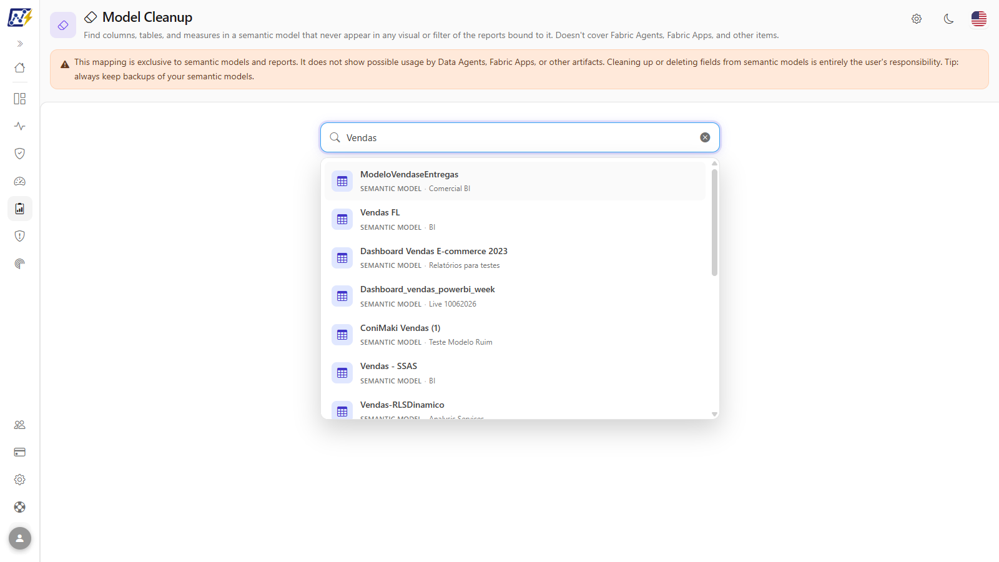Click the magnifier icon in the search box
999x562 pixels.
click(x=335, y=137)
